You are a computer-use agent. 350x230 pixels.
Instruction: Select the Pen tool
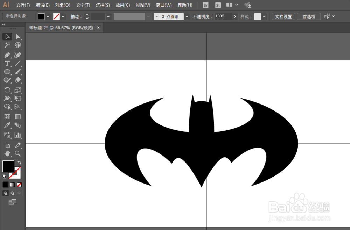point(7,55)
